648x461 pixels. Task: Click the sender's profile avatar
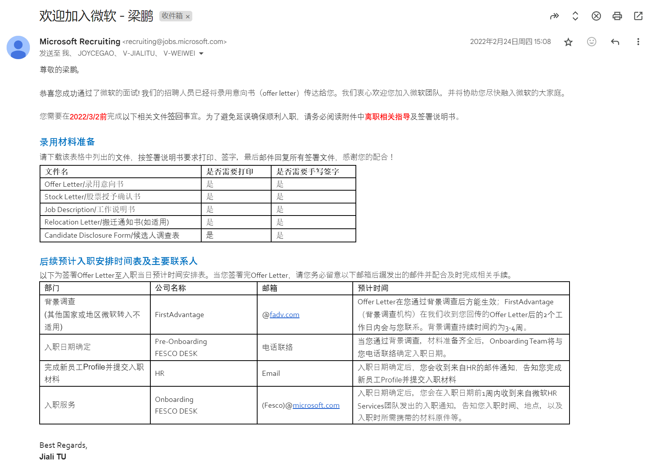tap(17, 47)
